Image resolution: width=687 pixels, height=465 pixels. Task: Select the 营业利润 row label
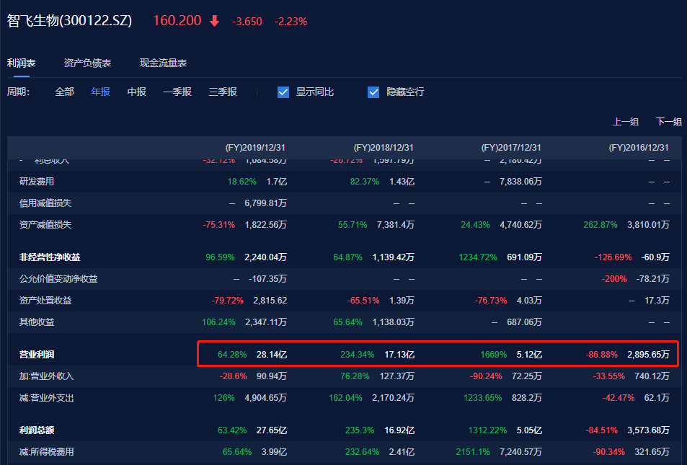coord(36,355)
